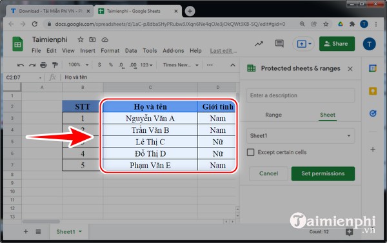Click Get add-ons plus icon in side panel
This screenshot has width=387, height=243.
point(373,150)
